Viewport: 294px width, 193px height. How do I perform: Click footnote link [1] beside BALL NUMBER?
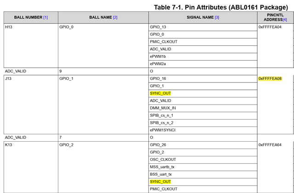45,17
